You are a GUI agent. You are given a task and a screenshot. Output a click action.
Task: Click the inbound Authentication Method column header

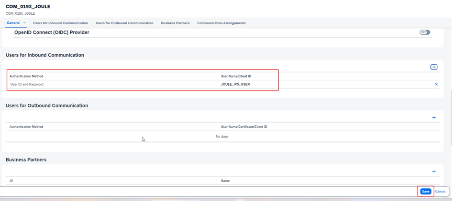26,76
